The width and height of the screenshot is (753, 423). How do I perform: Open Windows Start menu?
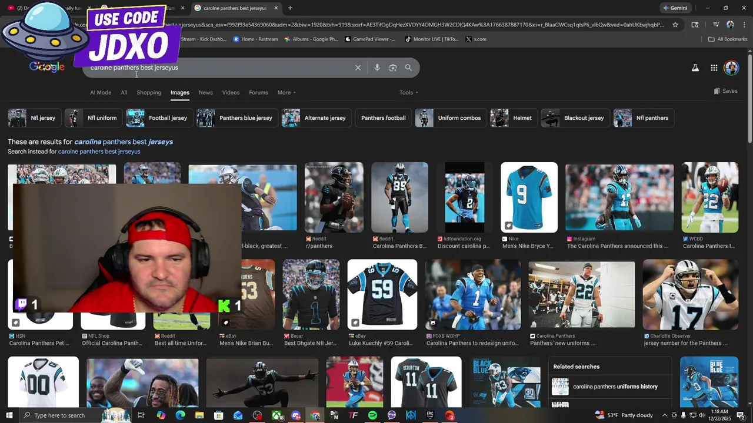point(9,415)
